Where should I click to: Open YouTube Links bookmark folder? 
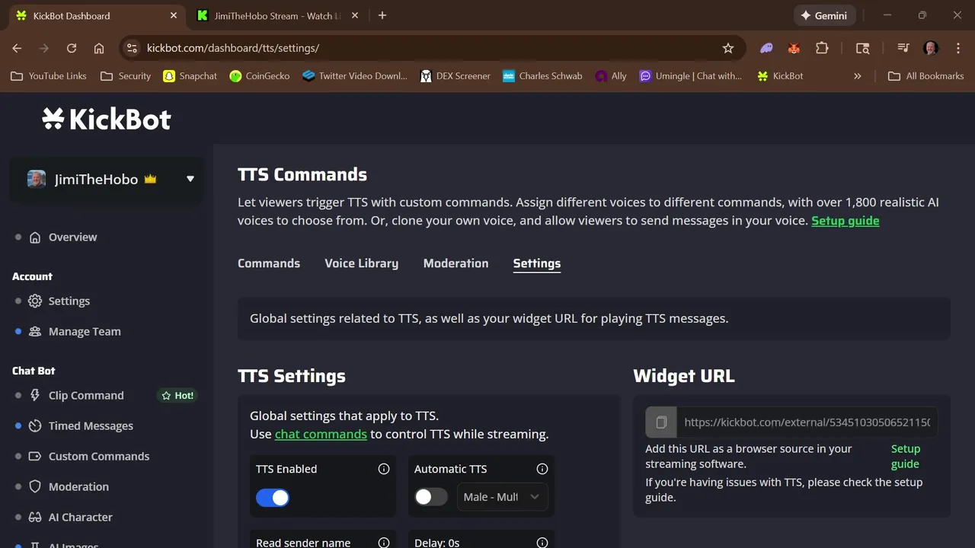tap(50, 76)
